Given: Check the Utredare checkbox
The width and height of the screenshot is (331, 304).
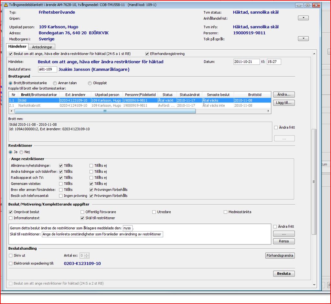Looking at the screenshot, I should pos(154,212).
